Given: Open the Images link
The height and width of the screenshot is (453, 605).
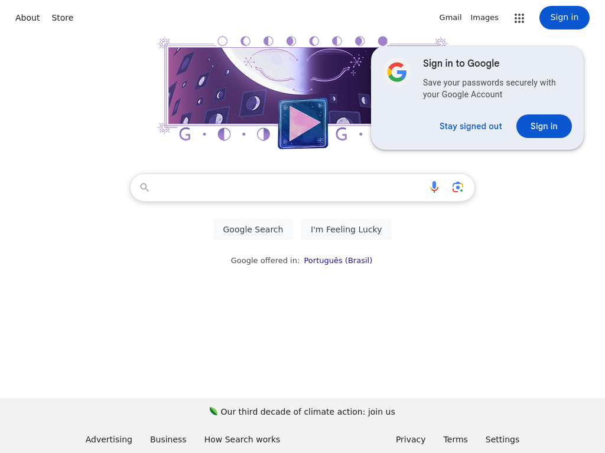Looking at the screenshot, I should pos(484,18).
